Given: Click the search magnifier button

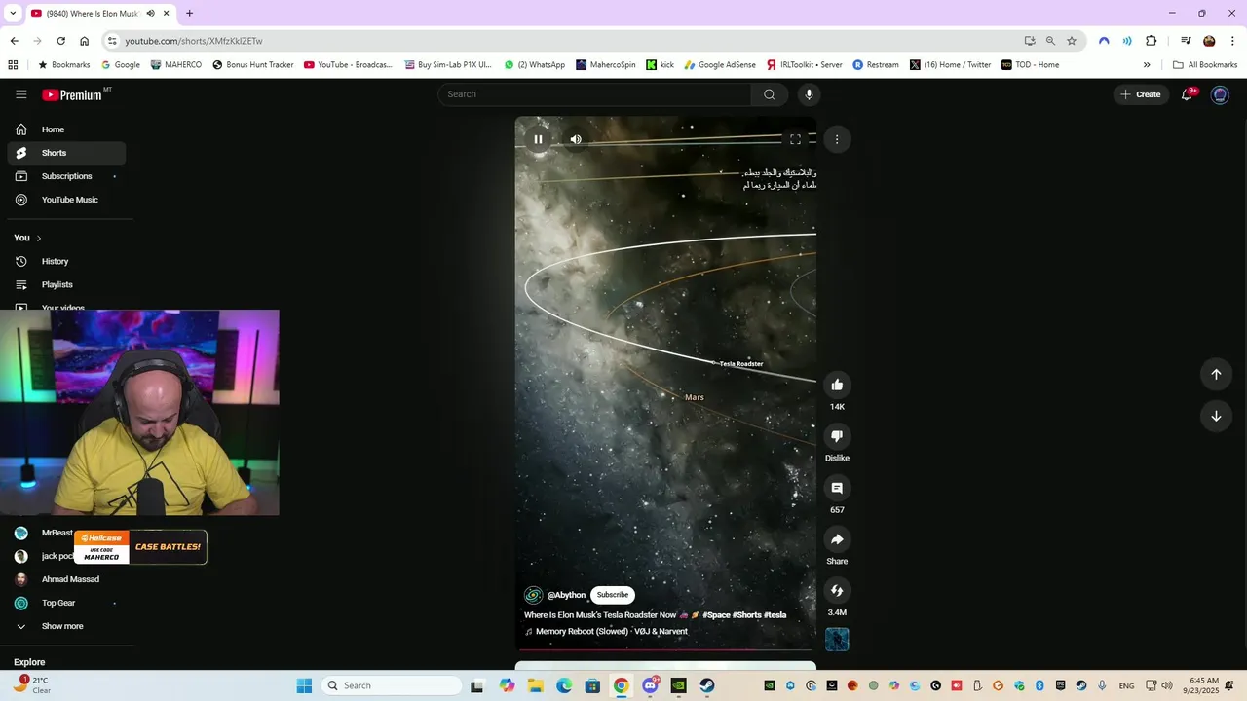Looking at the screenshot, I should click(769, 94).
